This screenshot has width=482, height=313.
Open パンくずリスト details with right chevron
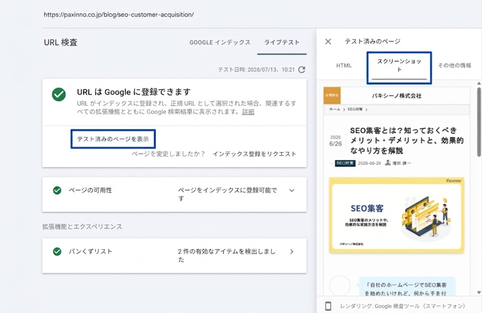[x=292, y=251]
